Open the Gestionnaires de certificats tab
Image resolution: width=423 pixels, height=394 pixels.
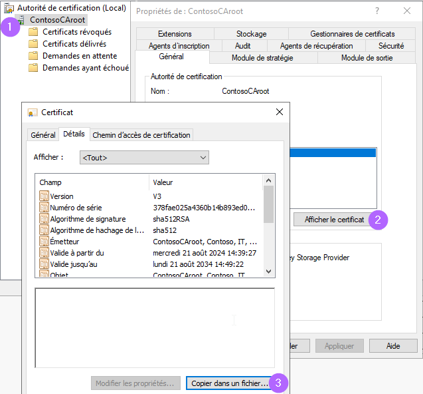[x=352, y=34]
